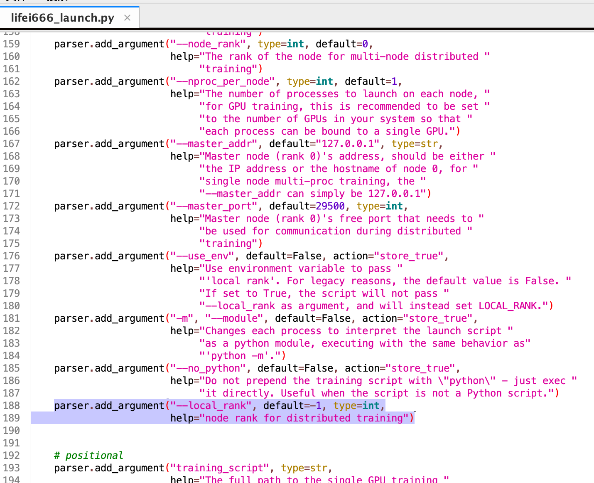Click line number 185 in gutter
Image resolution: width=594 pixels, height=483 pixels.
point(11,368)
